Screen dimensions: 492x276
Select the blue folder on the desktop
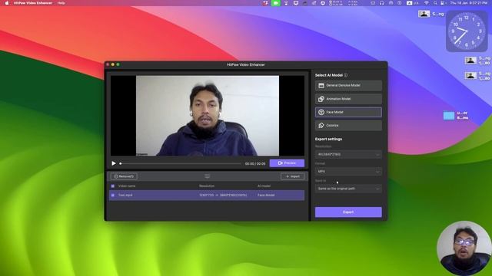[x=449, y=116]
